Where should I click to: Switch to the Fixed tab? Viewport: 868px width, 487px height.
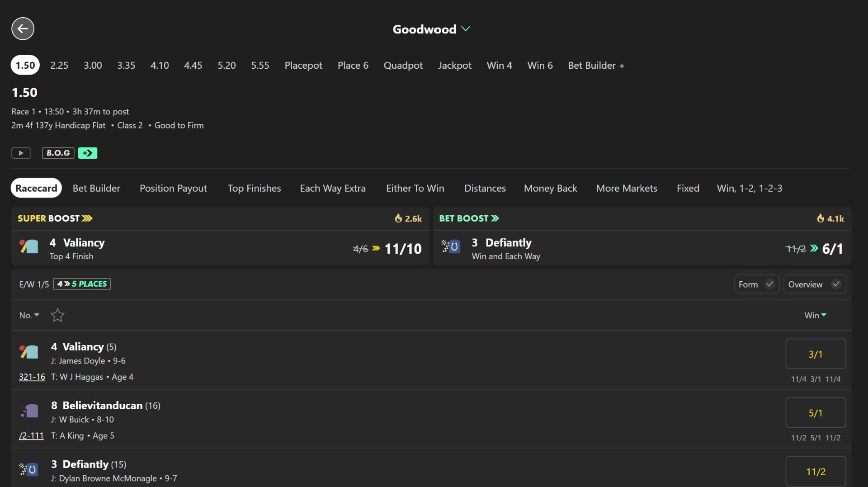point(688,189)
